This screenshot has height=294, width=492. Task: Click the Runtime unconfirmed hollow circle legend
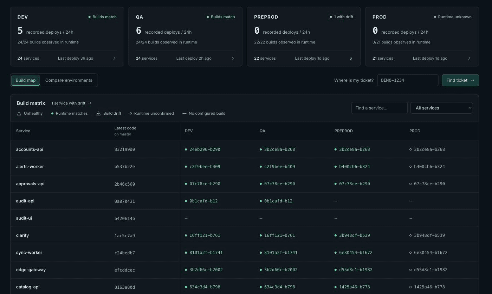coord(131,113)
